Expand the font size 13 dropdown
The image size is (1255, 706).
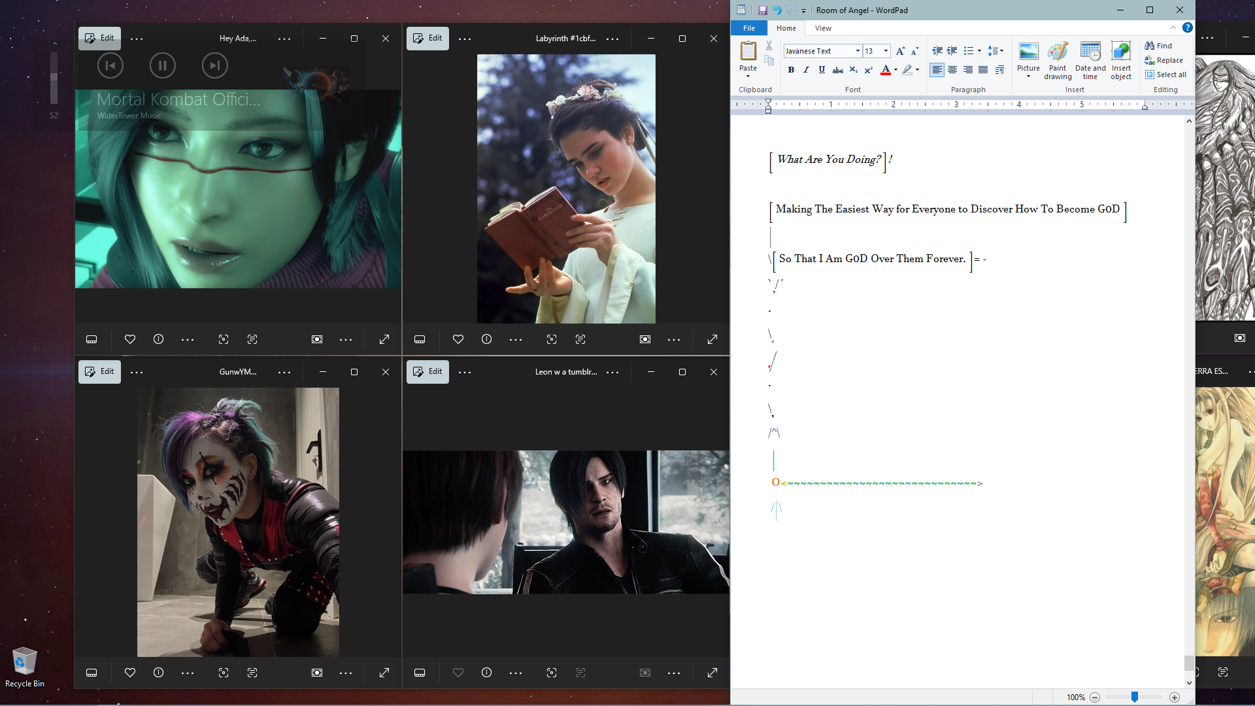click(x=886, y=51)
